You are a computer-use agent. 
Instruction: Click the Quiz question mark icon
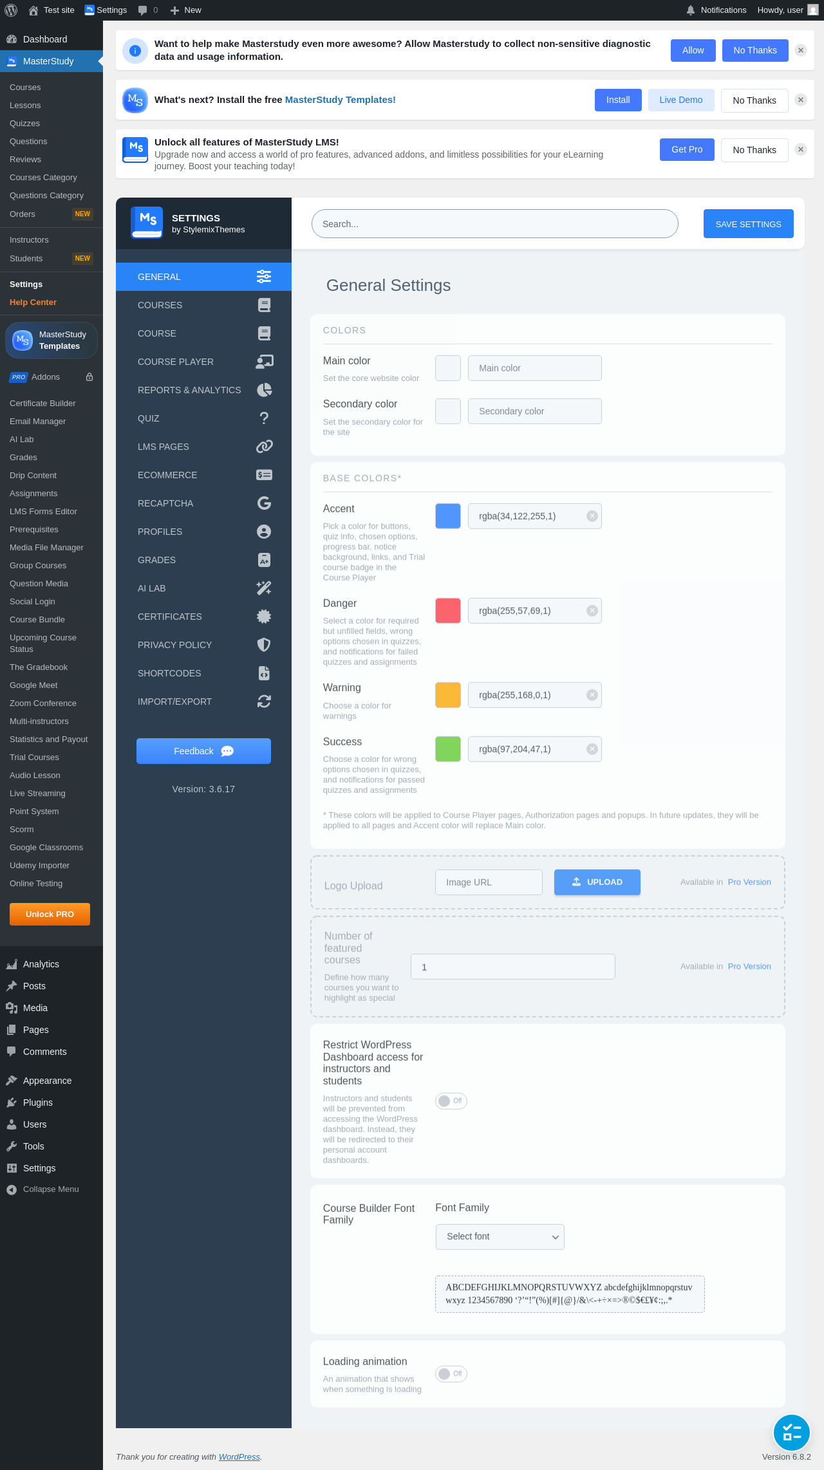pyautogui.click(x=264, y=418)
